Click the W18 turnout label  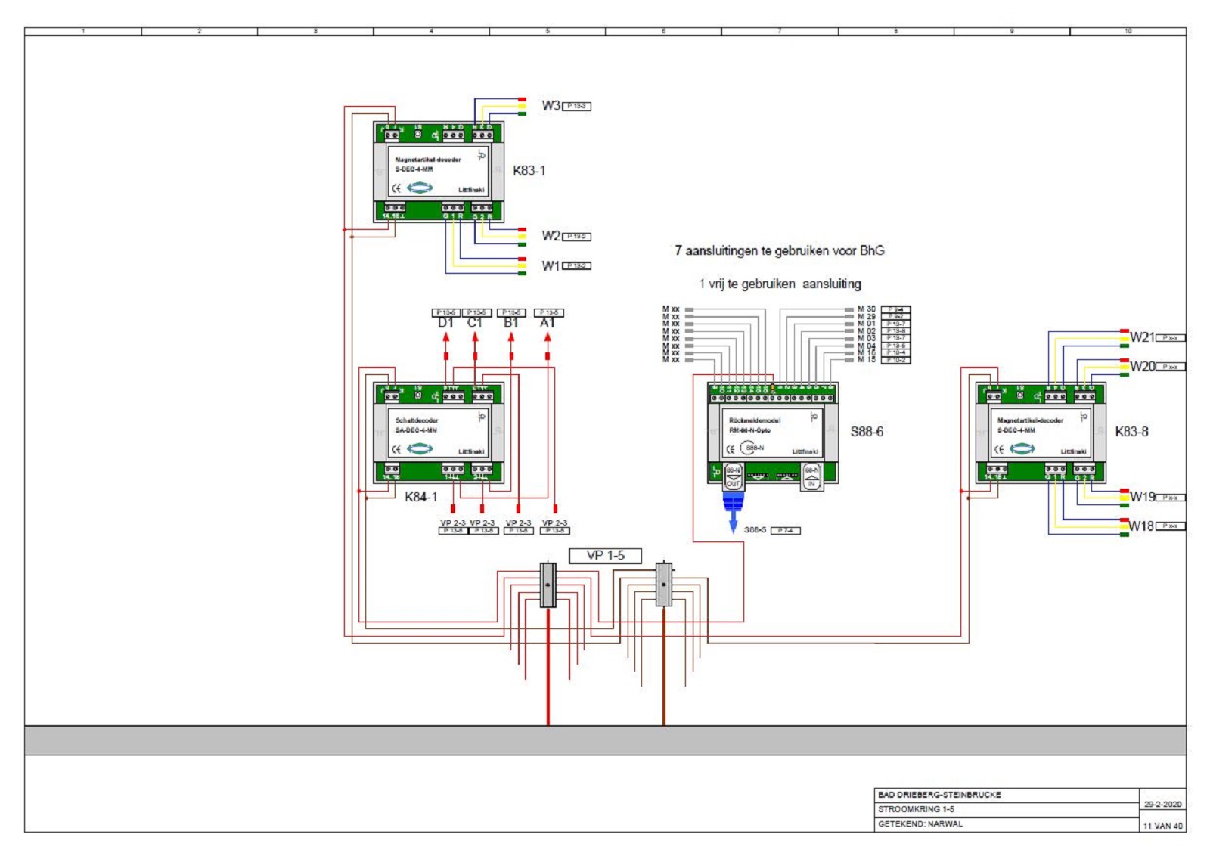point(1142,526)
